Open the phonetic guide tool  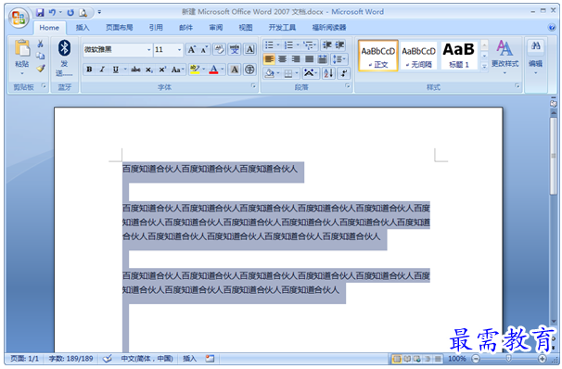point(235,49)
